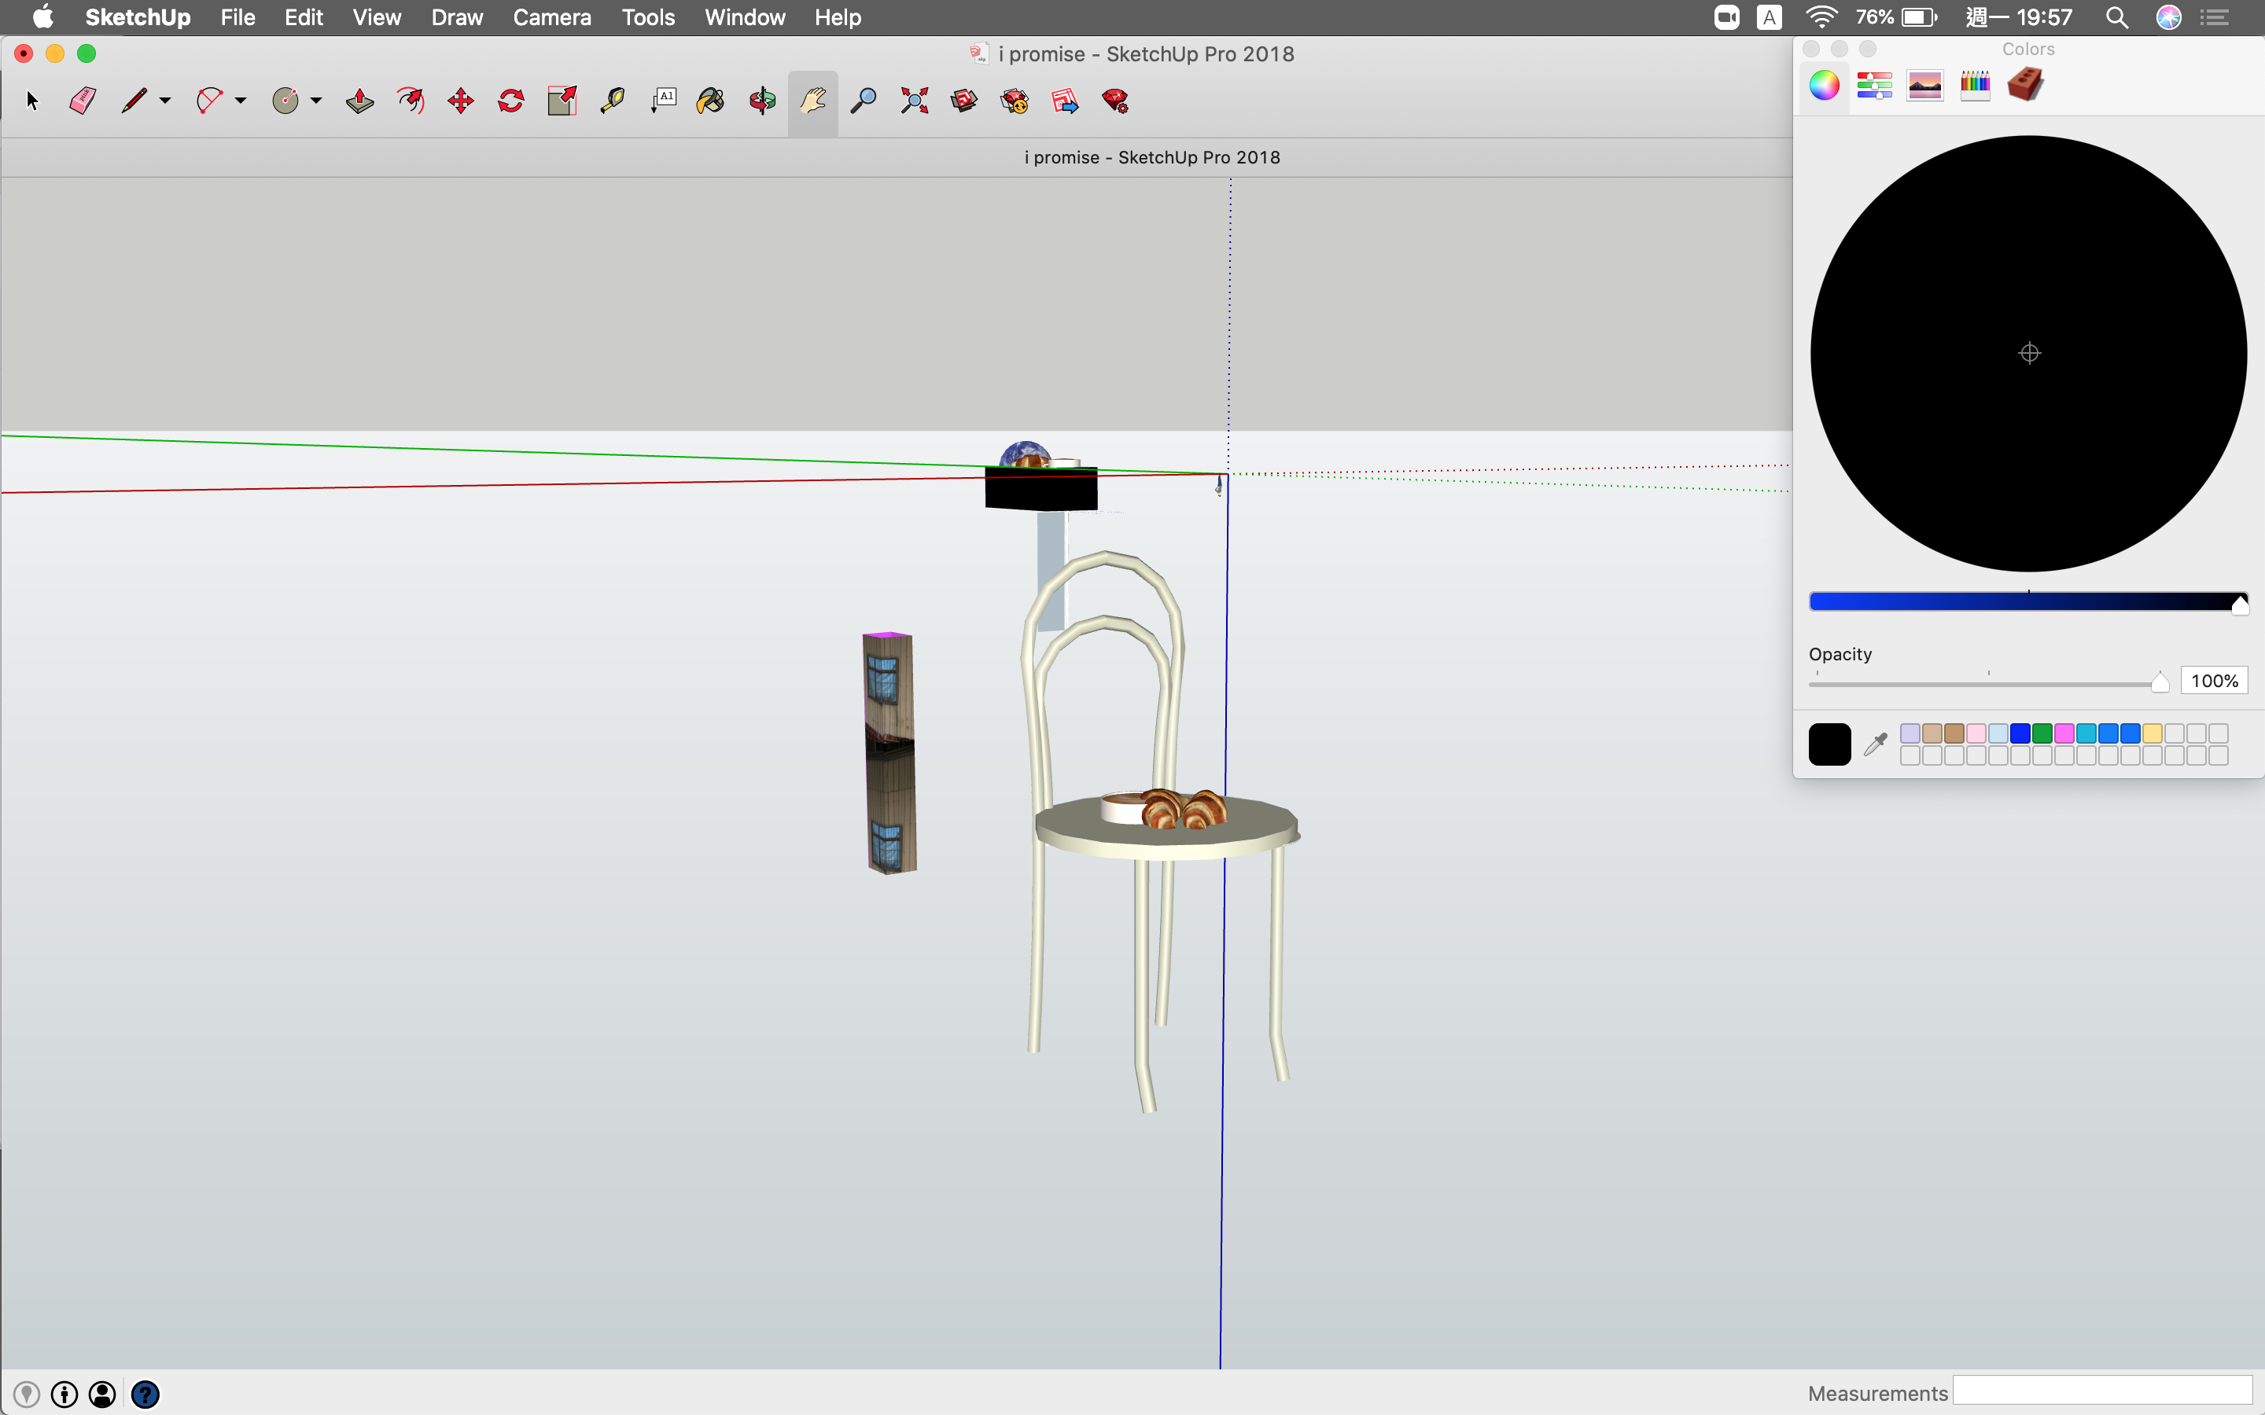Open the Camera menu
Image resolution: width=2265 pixels, height=1415 pixels.
pyautogui.click(x=551, y=18)
